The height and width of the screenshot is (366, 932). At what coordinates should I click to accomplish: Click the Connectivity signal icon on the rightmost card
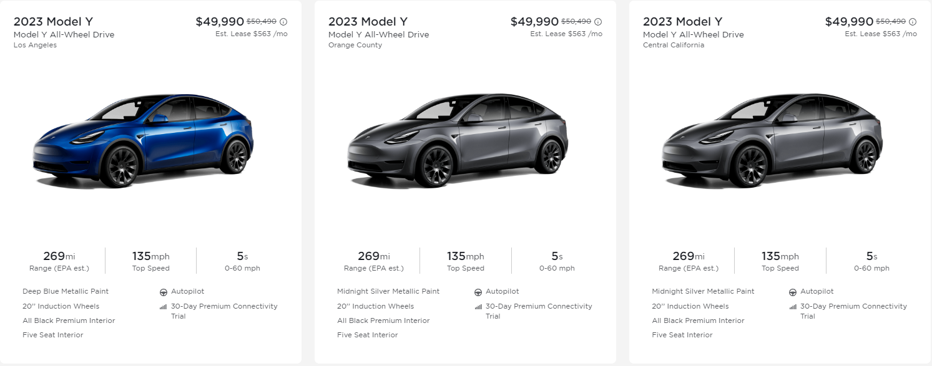pos(793,306)
